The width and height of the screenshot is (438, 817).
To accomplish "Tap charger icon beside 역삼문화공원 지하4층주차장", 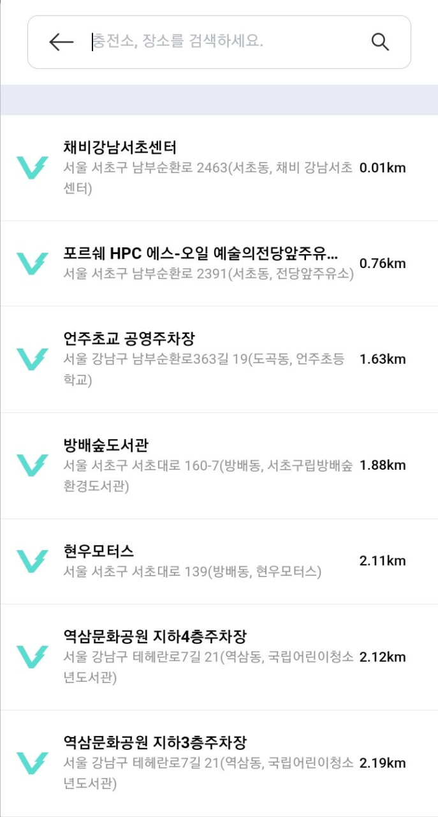I will pos(32,657).
